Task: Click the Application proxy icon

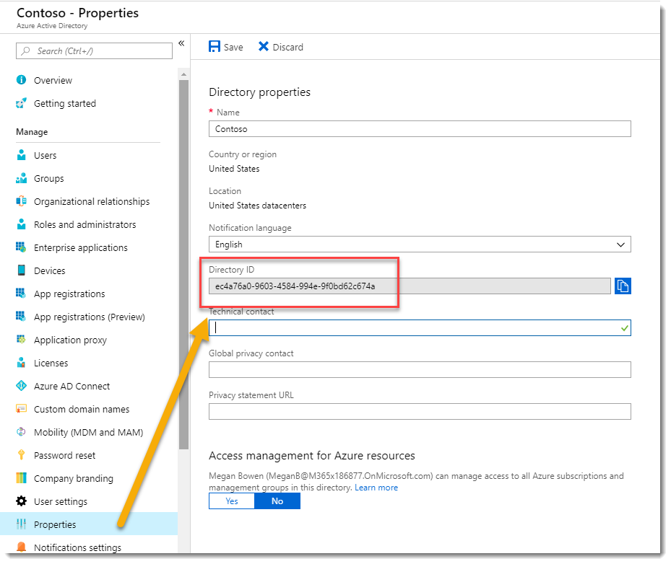Action: tap(21, 340)
